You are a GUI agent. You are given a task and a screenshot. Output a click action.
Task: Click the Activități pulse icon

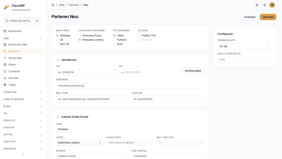click(x=5, y=78)
